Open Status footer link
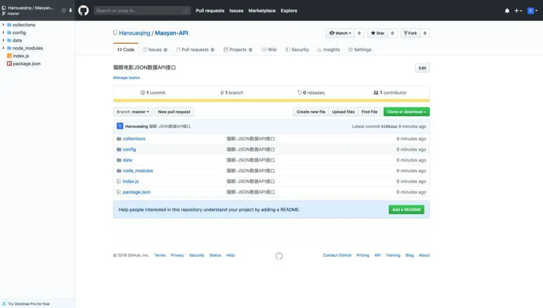This screenshot has width=543, height=308. click(x=215, y=255)
